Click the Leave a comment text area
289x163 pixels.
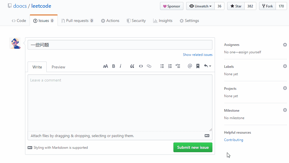120,103
